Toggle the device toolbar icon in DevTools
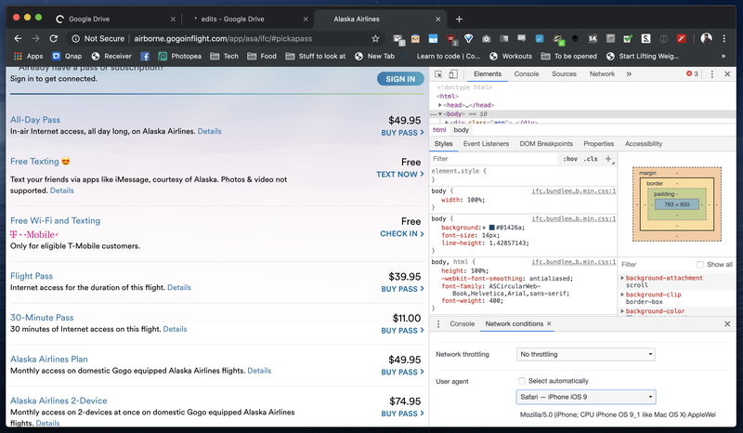Screen dimensions: 743x433 point(453,74)
